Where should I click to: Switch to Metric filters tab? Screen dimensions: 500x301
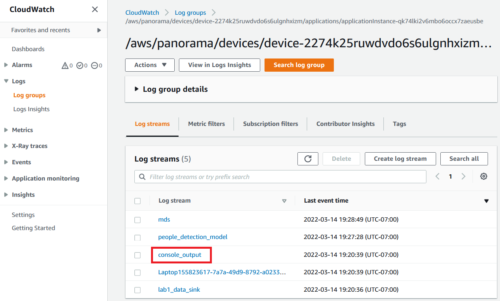pyautogui.click(x=206, y=124)
